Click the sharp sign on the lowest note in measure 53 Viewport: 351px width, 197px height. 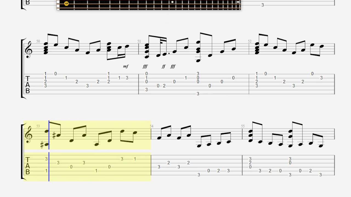point(42,145)
